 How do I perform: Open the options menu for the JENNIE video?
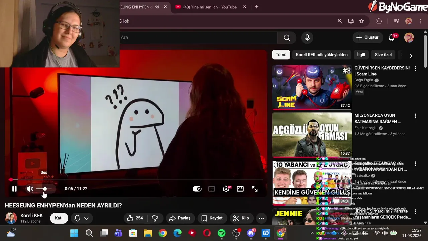tap(416, 212)
